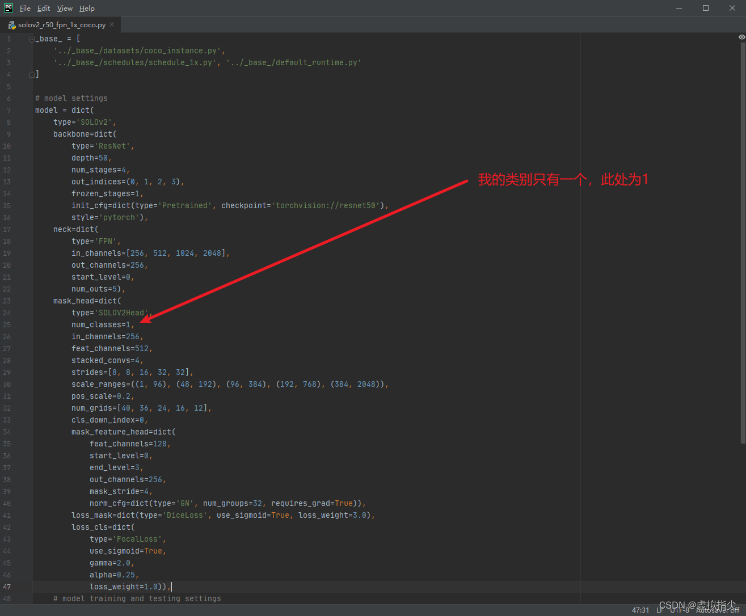Click the loss_mask=dict(type='DiceLoss' line
This screenshot has width=746, height=616.
pyautogui.click(x=224, y=515)
